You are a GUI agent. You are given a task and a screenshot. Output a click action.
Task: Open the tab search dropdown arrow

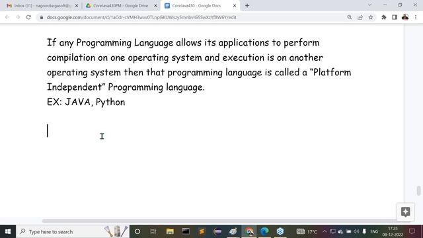[x=369, y=5]
